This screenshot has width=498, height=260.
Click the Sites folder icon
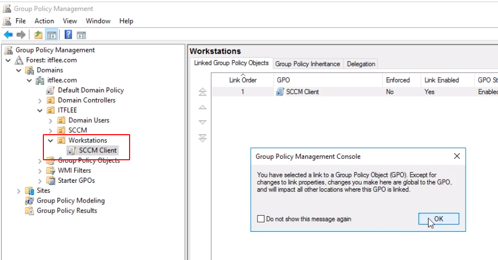30,191
